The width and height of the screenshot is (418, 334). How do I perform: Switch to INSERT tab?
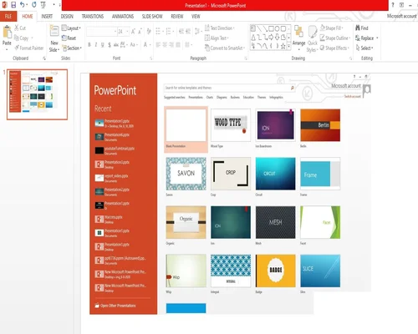pos(47,16)
